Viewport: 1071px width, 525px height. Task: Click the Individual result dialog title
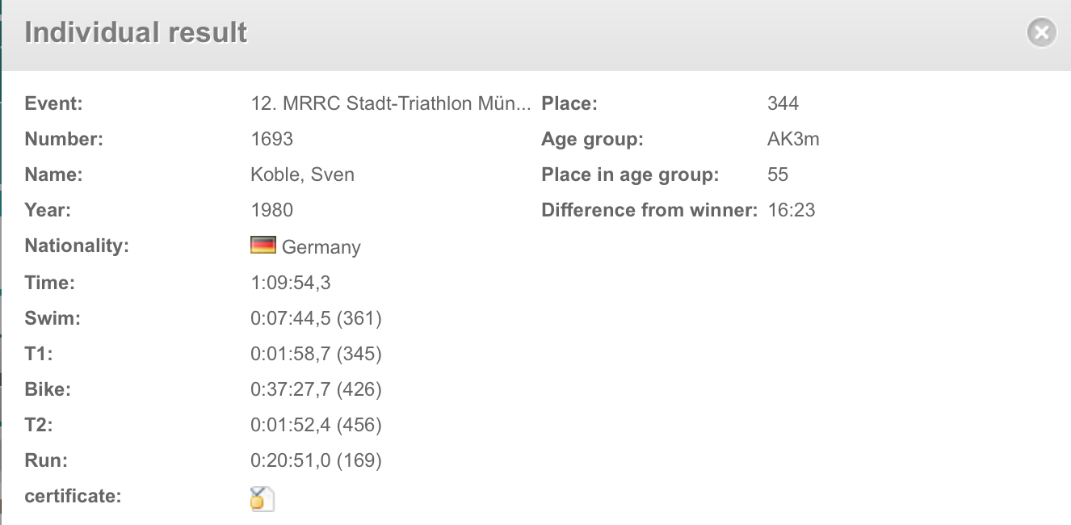136,32
